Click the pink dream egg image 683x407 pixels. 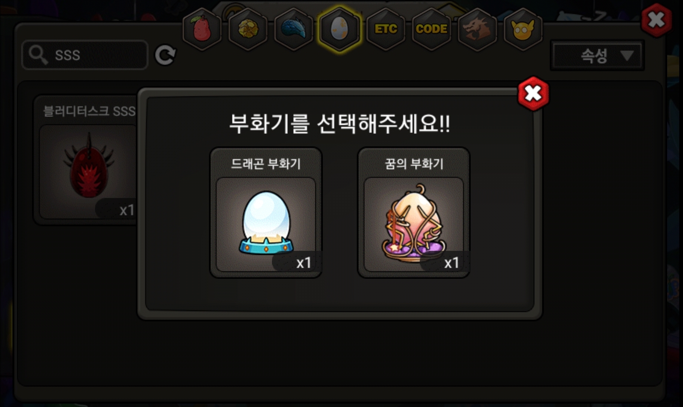(x=414, y=223)
